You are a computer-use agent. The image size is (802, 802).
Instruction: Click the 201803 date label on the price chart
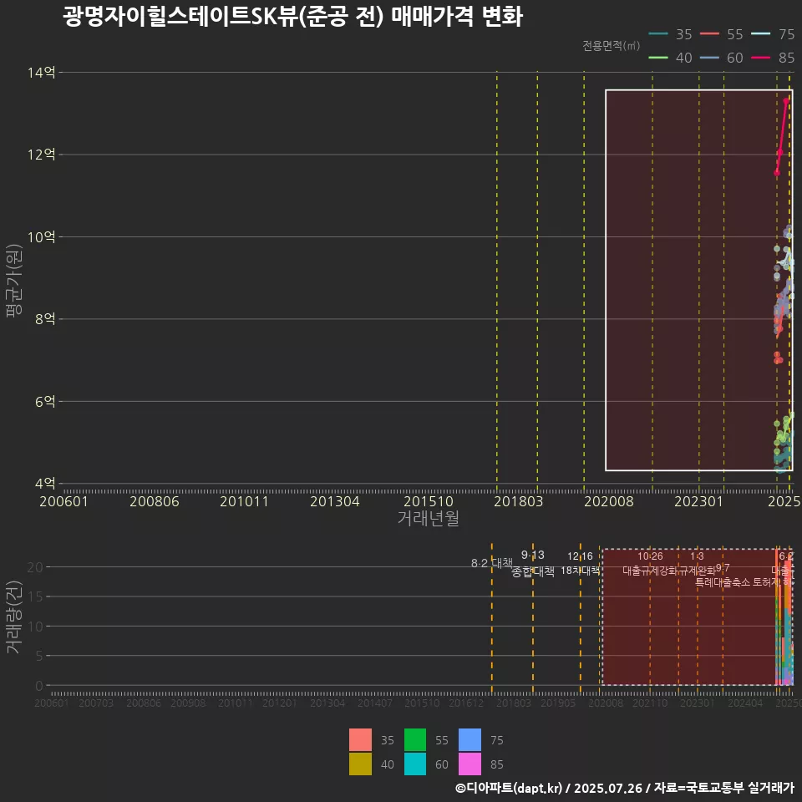[519, 501]
